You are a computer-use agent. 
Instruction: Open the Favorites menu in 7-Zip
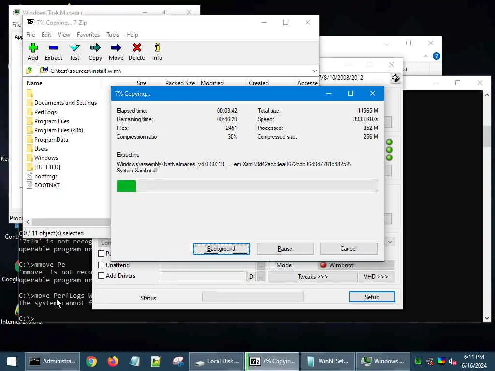click(88, 35)
